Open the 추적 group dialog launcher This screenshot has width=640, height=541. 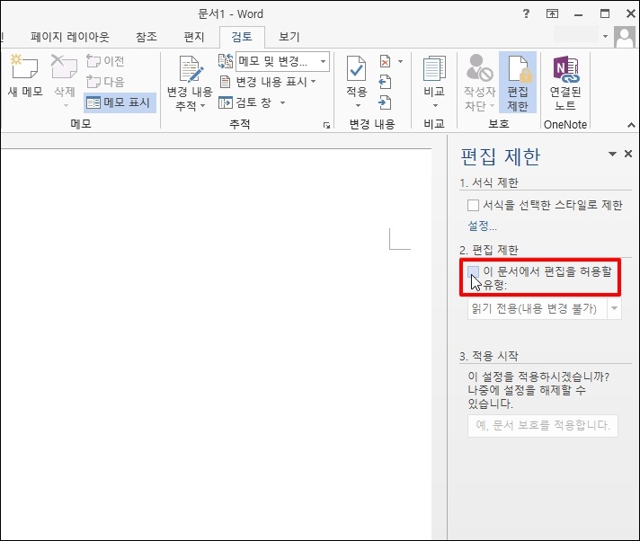pyautogui.click(x=326, y=126)
